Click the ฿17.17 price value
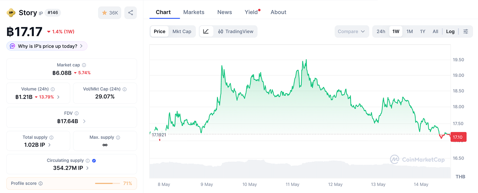 point(24,32)
